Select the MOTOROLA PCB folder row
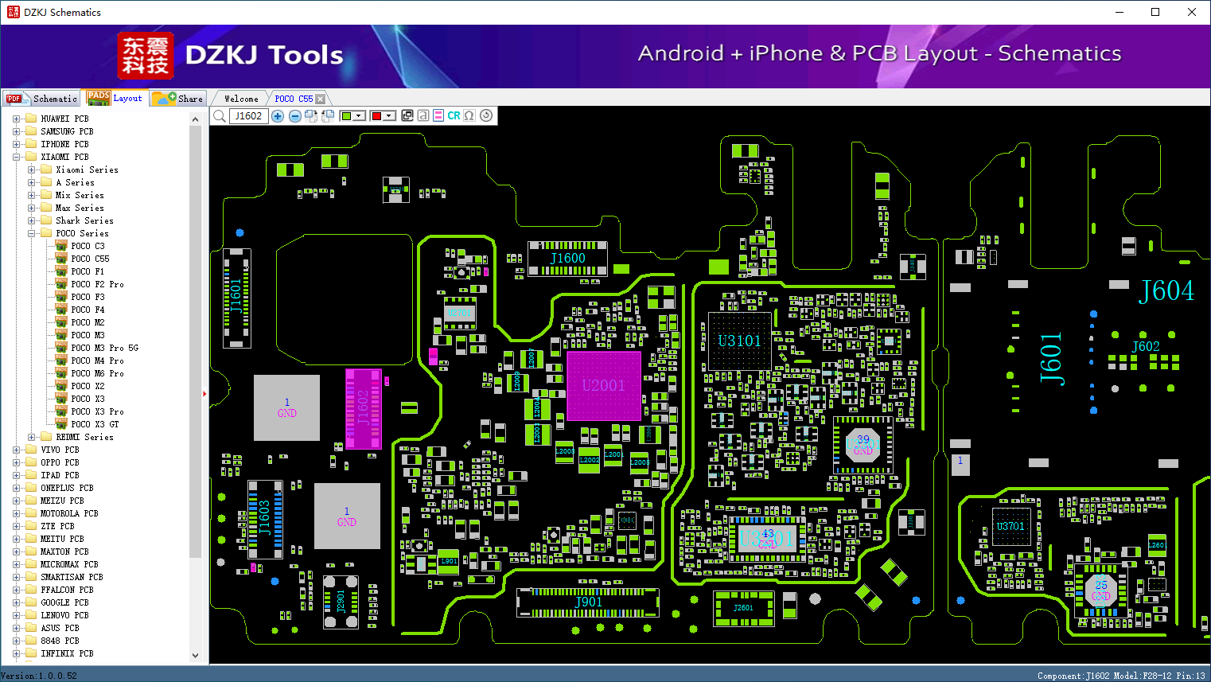Screen dimensions: 1211x682 (62, 513)
